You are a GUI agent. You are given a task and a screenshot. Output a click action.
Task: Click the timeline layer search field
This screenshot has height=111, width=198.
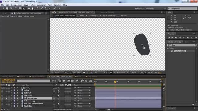coord(33,80)
